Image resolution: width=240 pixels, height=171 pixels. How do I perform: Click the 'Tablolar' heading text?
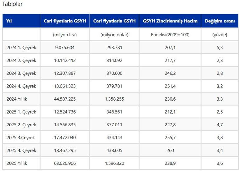point(12,4)
